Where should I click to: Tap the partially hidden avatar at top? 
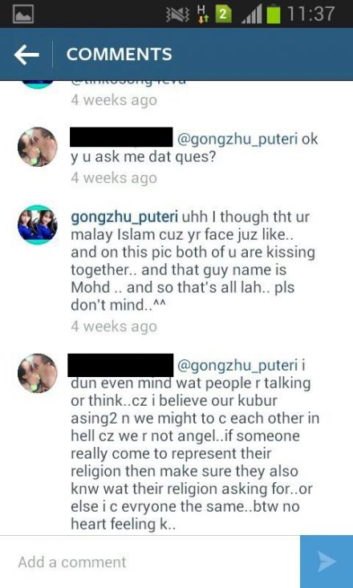pyautogui.click(x=38, y=84)
